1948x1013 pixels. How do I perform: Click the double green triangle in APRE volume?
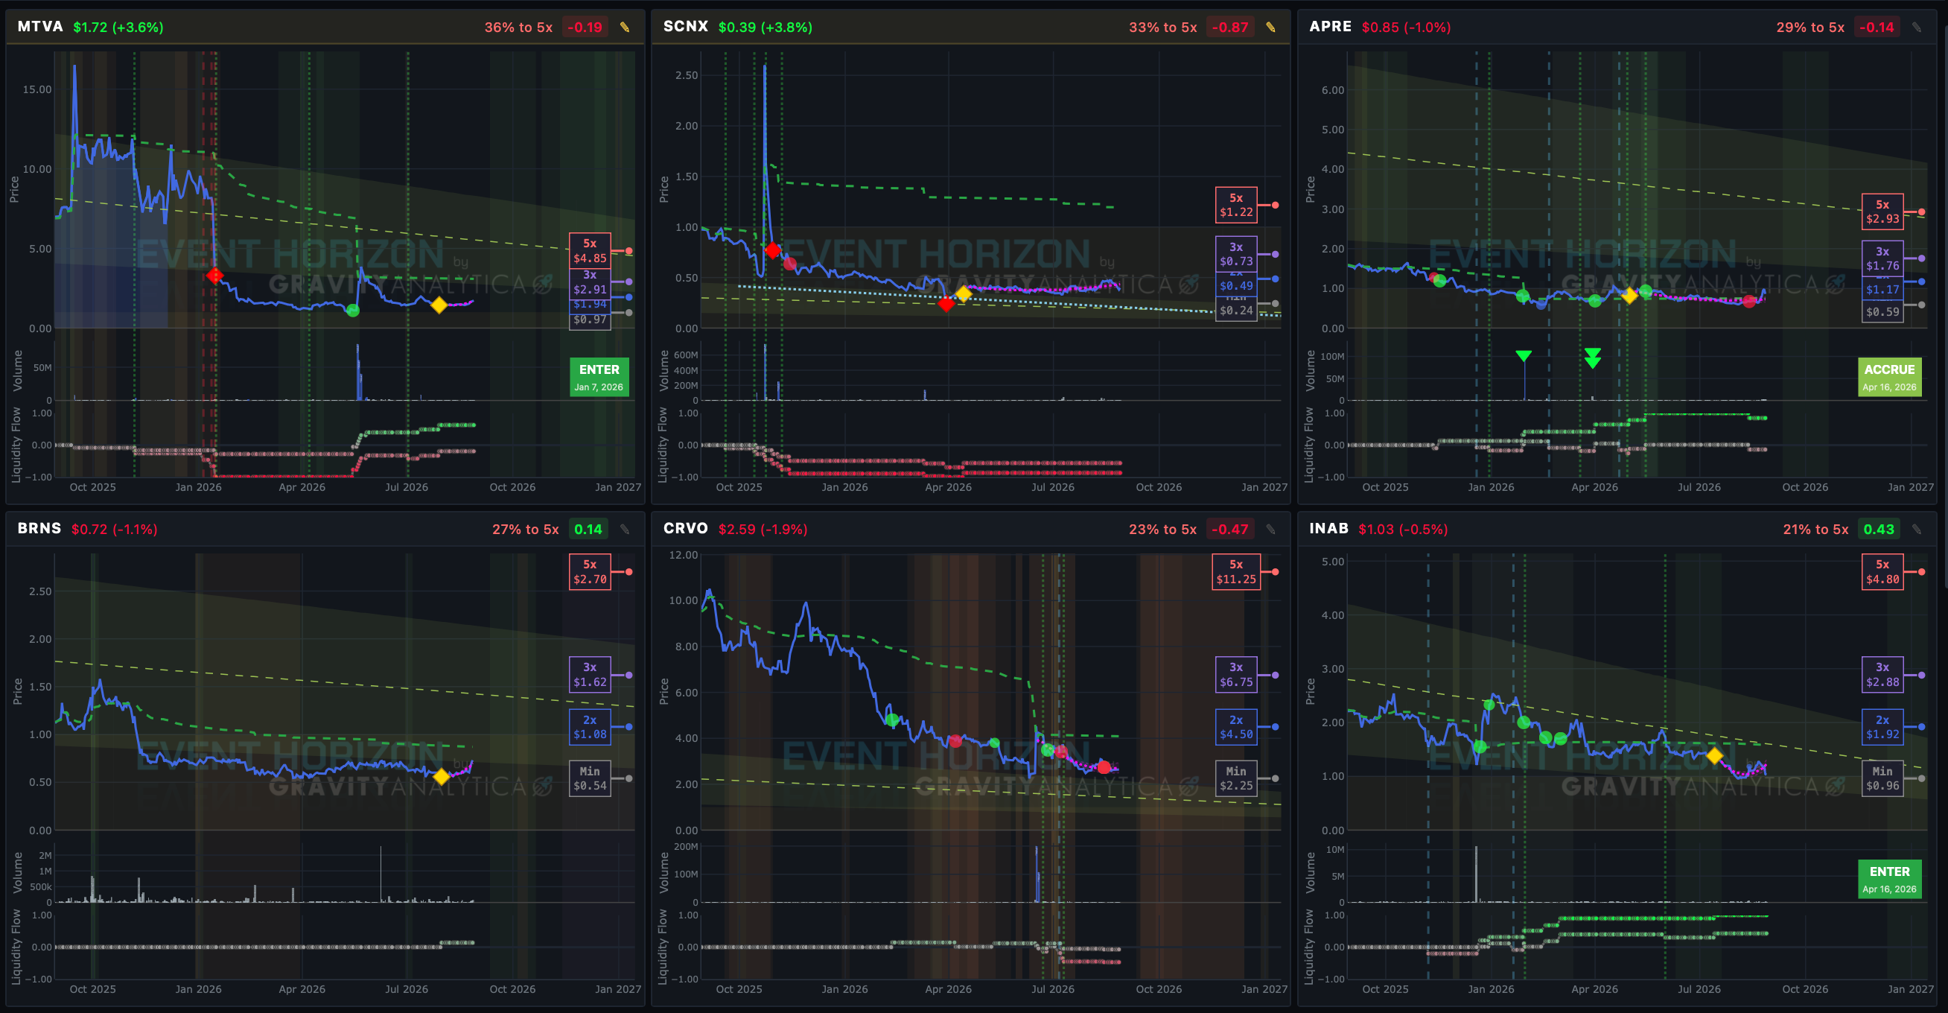tap(1593, 358)
